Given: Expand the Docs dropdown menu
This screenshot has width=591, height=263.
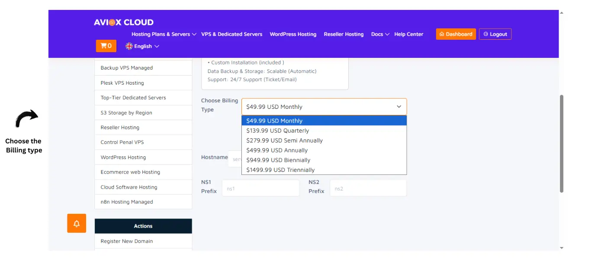Looking at the screenshot, I should coord(380,34).
